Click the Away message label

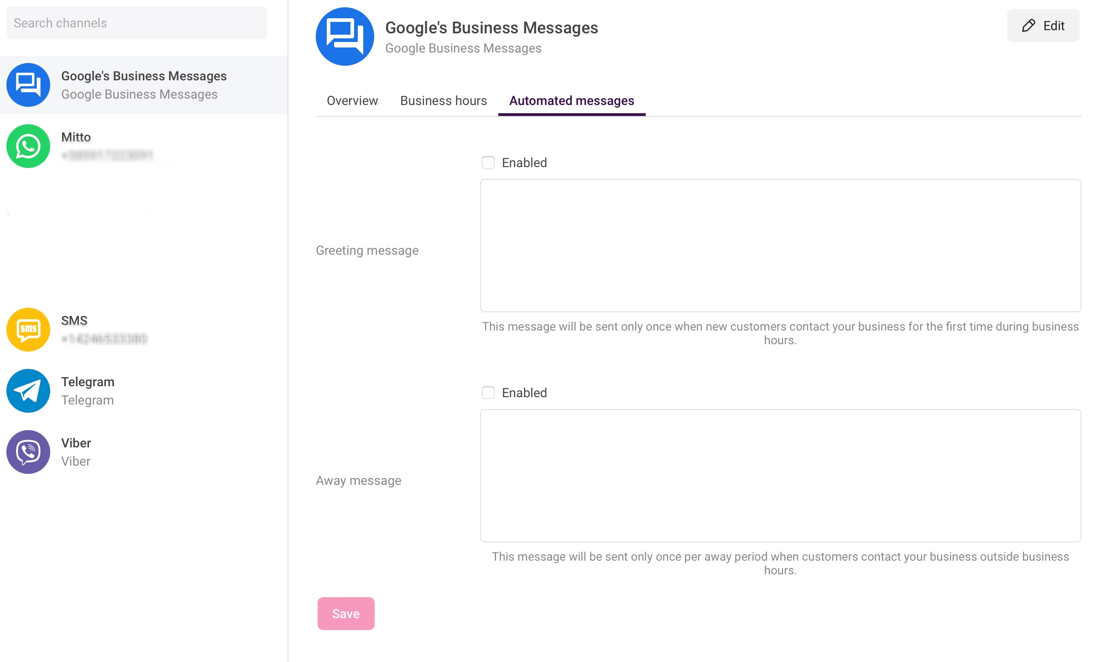pos(359,480)
